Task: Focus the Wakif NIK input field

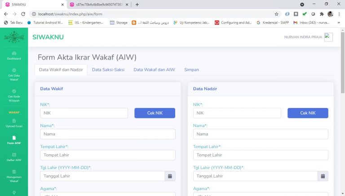Action: (84, 113)
